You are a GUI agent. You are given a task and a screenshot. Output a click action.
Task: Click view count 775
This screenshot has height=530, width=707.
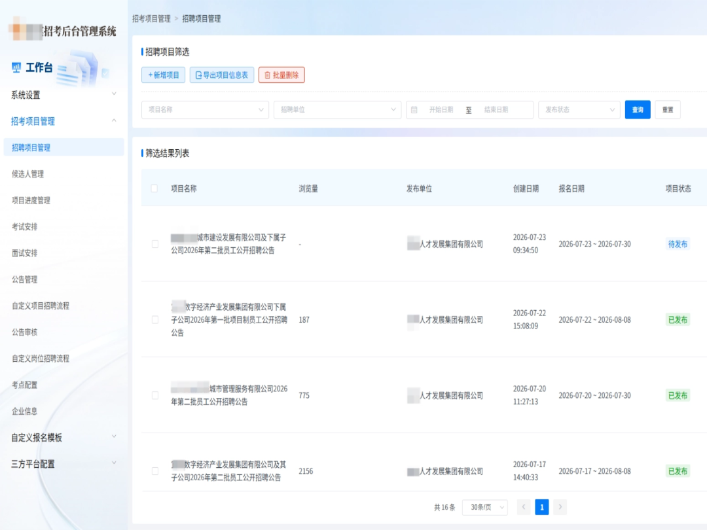tap(304, 395)
